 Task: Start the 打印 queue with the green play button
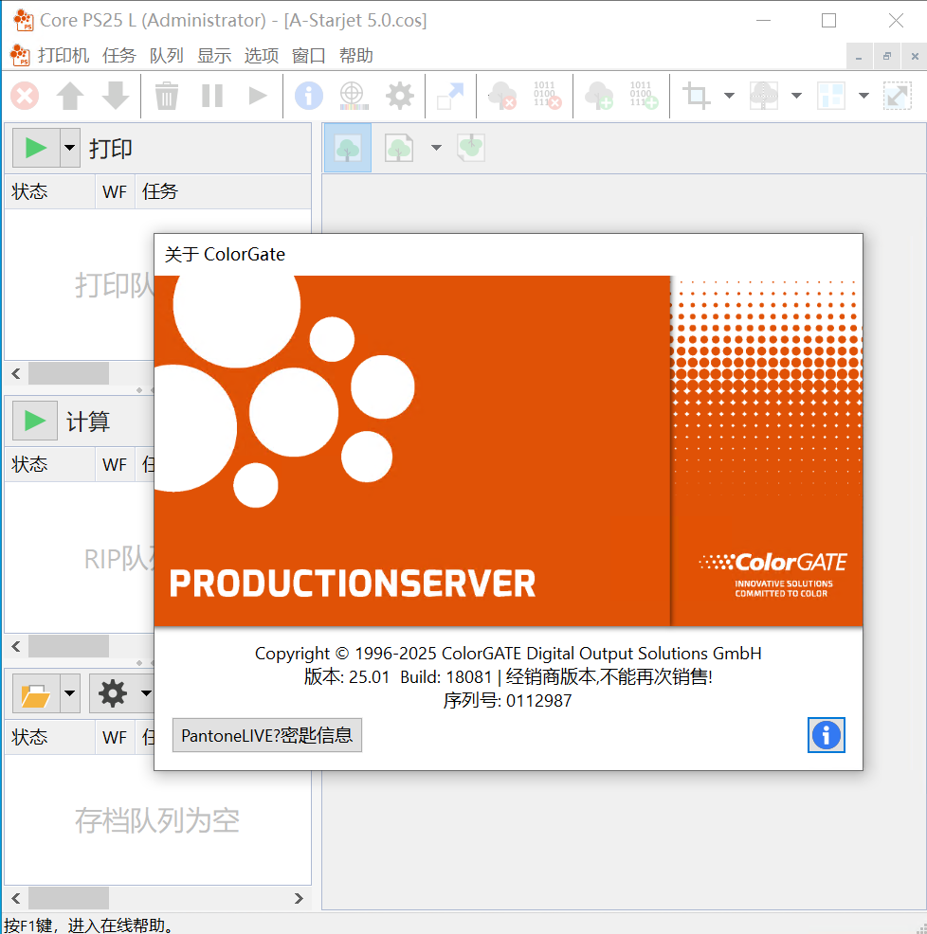(36, 148)
